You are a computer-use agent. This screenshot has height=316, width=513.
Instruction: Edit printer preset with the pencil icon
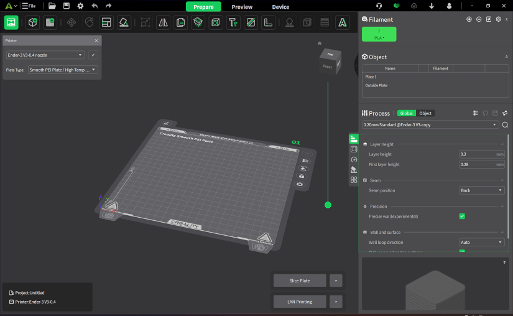(93, 55)
